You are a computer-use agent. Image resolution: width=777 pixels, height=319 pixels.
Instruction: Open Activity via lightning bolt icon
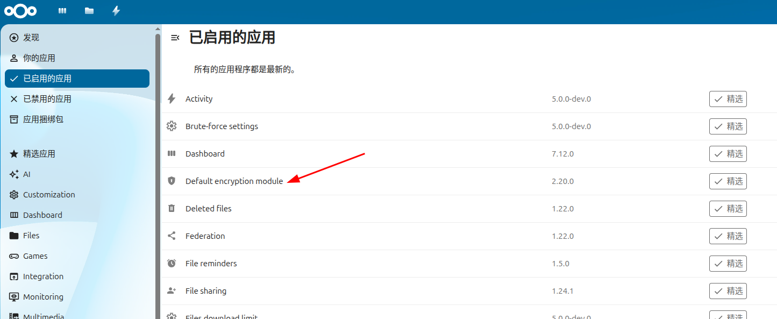click(x=116, y=11)
